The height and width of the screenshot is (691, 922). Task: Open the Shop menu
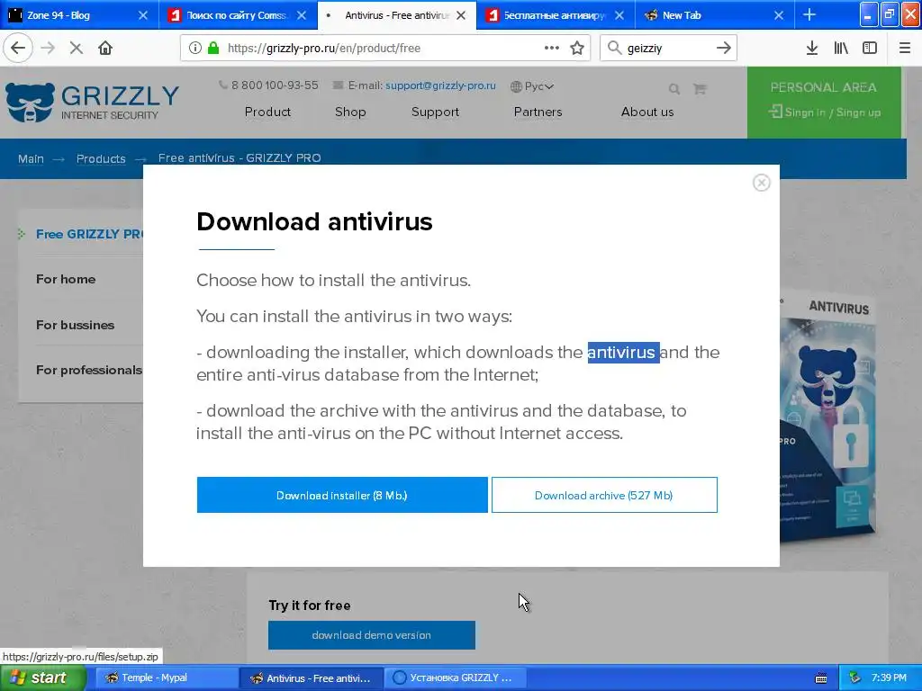[350, 112]
